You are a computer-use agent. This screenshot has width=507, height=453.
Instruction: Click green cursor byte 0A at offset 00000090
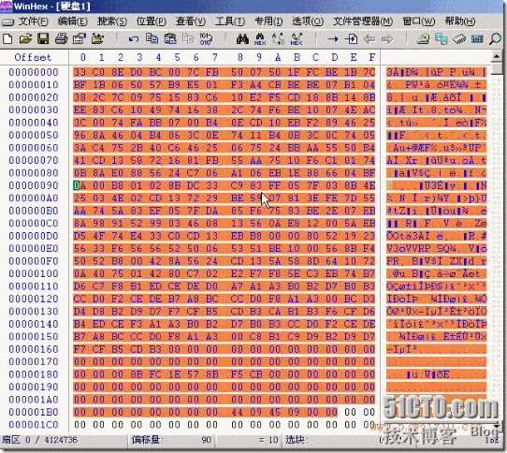click(80, 185)
